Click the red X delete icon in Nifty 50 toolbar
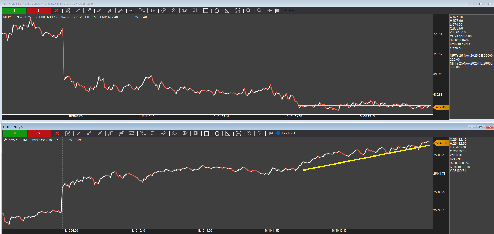 57,133
